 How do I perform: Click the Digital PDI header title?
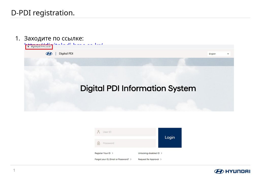click(x=66, y=54)
